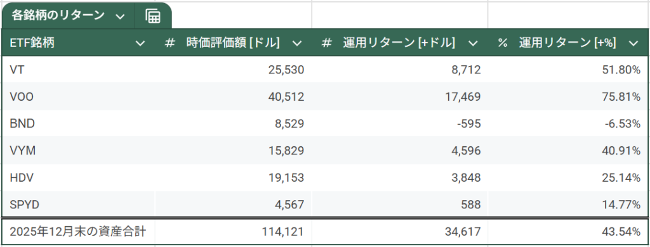Click the VOO value cell 40,512

tap(234, 97)
